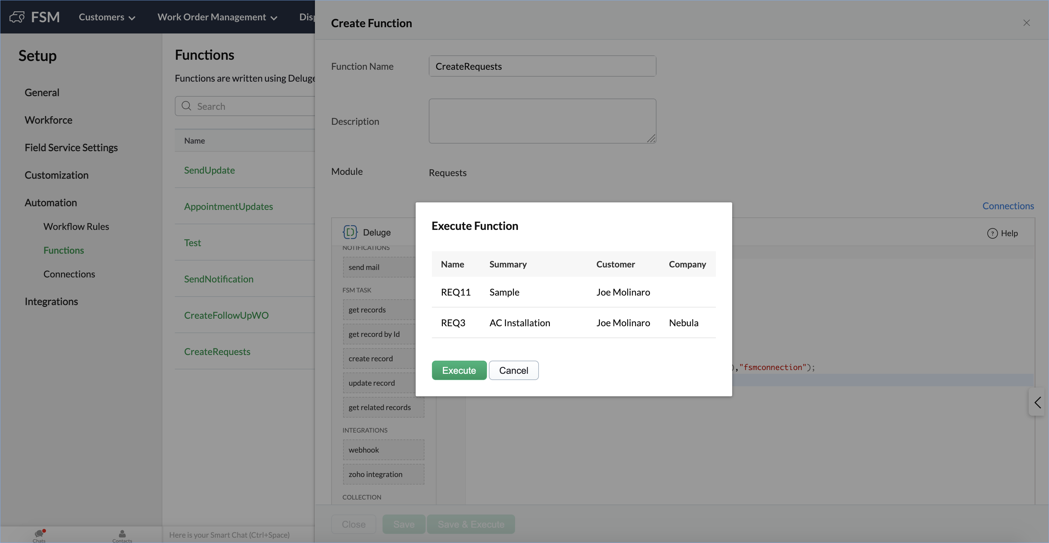1049x543 pixels.
Task: Click the search magnifier icon
Action: tap(186, 106)
